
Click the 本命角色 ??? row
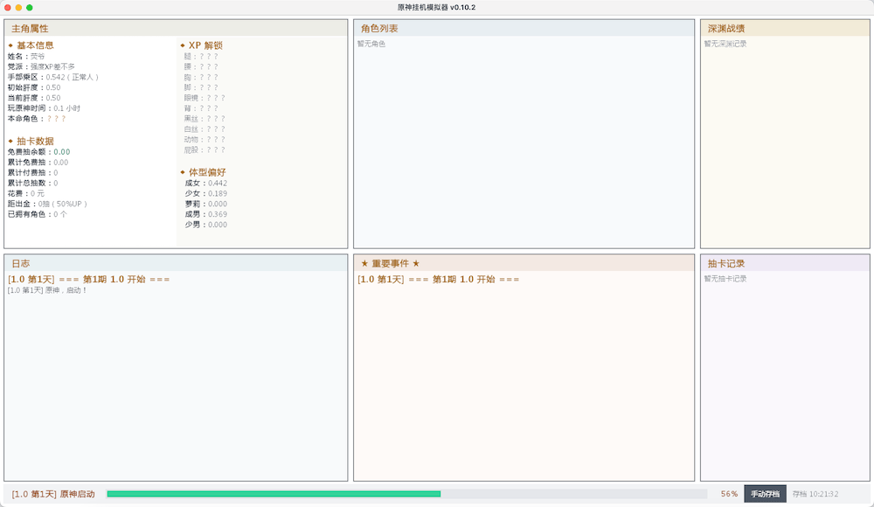click(36, 119)
